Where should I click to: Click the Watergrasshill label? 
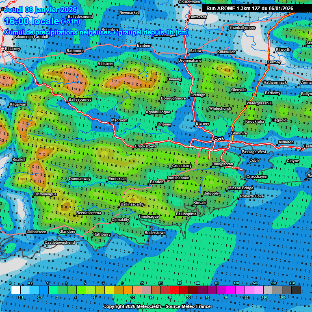point(259,103)
